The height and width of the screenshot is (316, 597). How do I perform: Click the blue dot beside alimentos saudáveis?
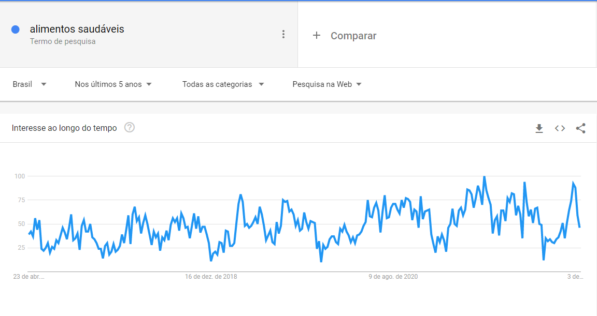click(16, 29)
